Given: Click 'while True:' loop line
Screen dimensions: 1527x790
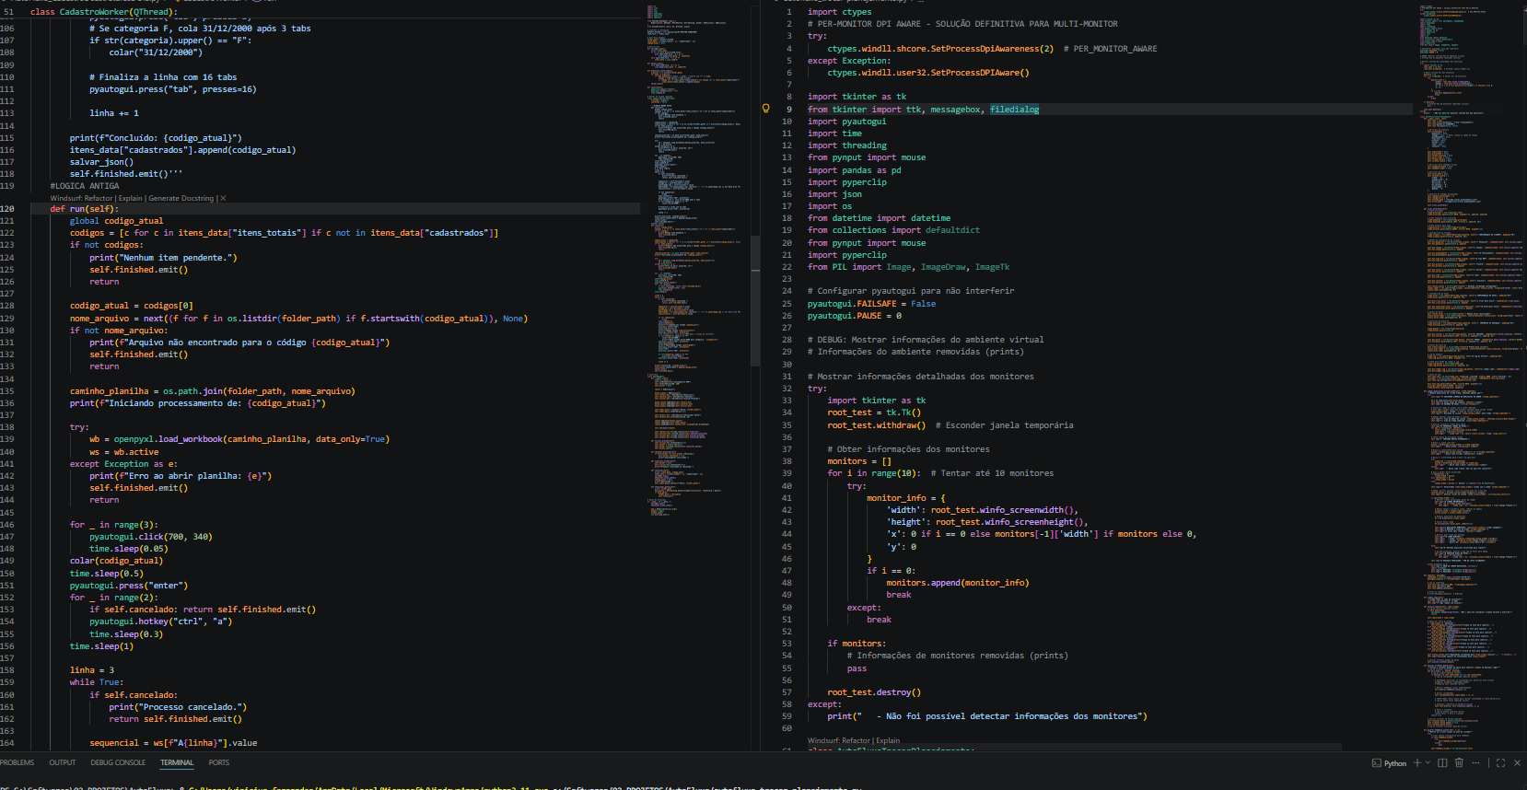Looking at the screenshot, I should coord(97,682).
